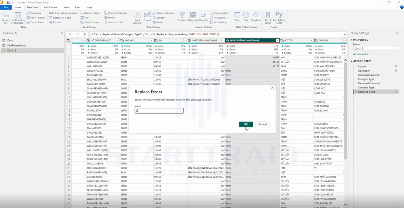The width and height of the screenshot is (404, 208).
Task: Click OK in Replace Errors dialog
Action: click(246, 124)
